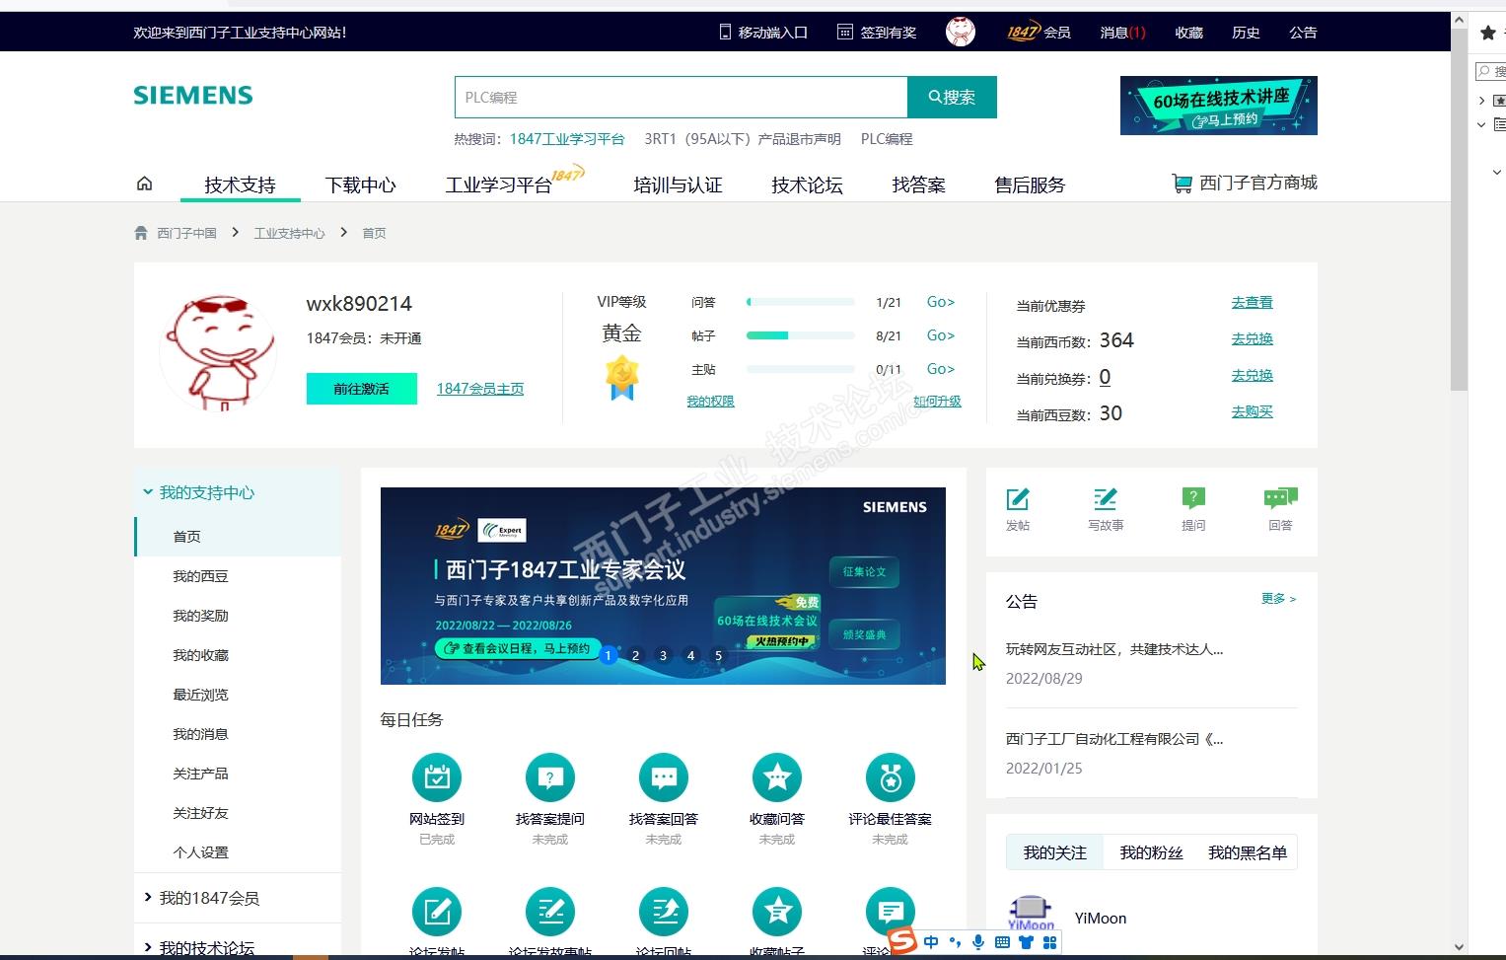Click the 前往激活 button
The image size is (1506, 960).
pyautogui.click(x=361, y=389)
